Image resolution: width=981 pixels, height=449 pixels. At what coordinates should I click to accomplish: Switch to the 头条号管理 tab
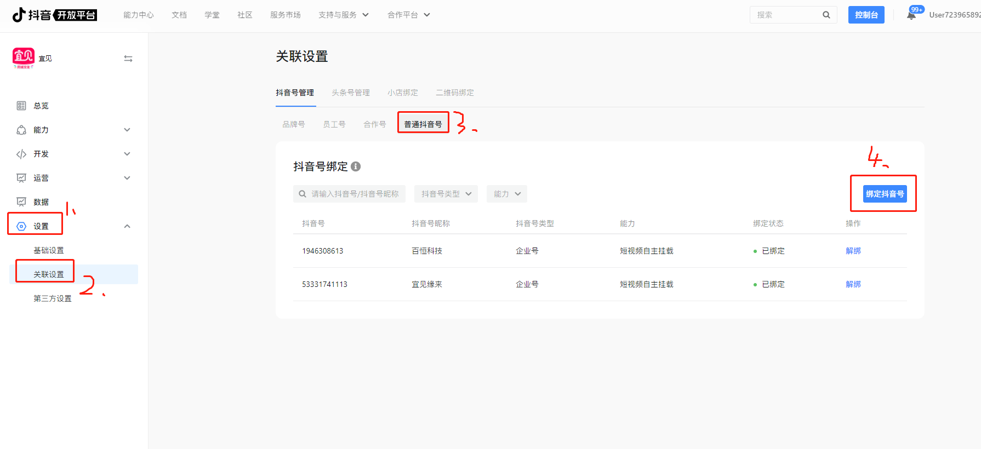(x=350, y=93)
